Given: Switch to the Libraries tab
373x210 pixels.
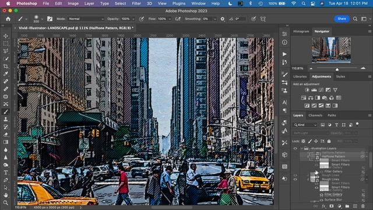Looking at the screenshot, I should click(300, 76).
